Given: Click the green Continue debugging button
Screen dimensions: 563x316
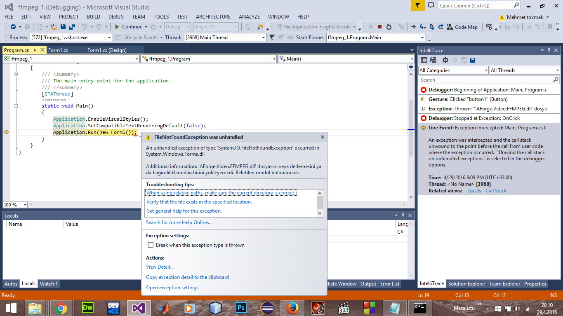Looking at the screenshot, I should pyautogui.click(x=129, y=27).
